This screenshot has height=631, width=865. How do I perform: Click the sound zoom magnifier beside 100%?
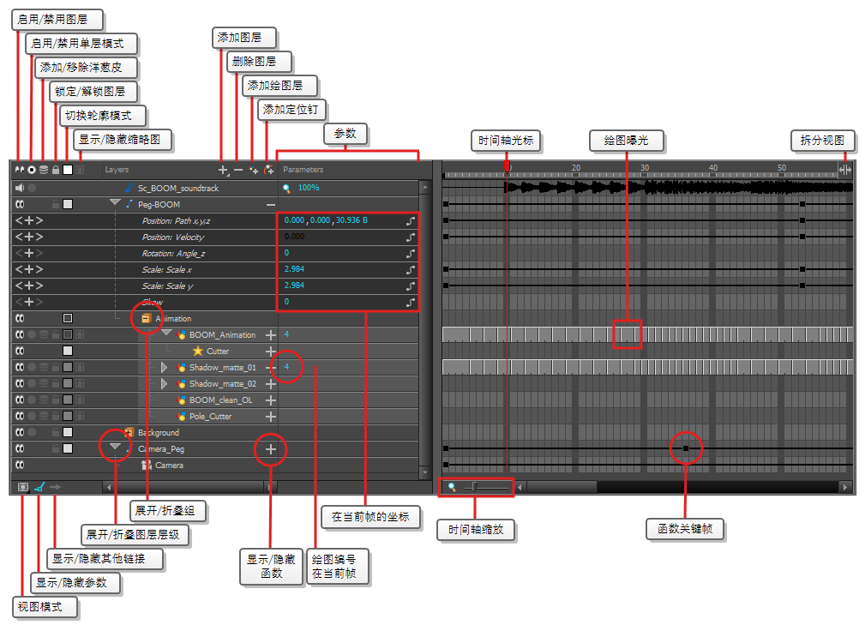click(286, 188)
